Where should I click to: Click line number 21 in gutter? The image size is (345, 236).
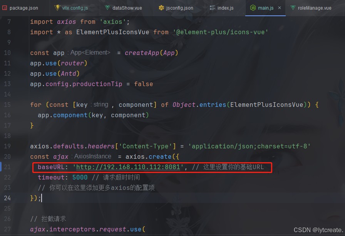7,167
